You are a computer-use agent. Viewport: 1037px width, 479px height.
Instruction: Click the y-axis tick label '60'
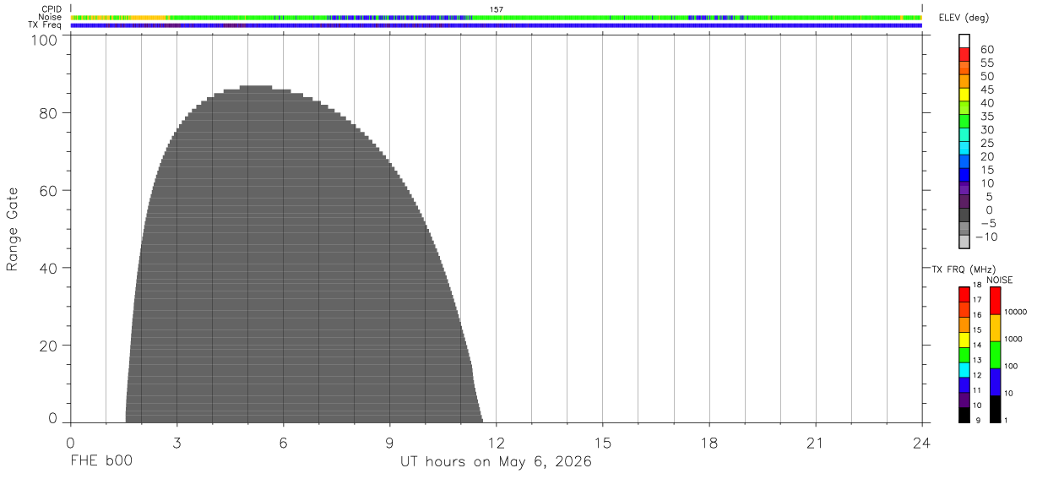tap(49, 191)
